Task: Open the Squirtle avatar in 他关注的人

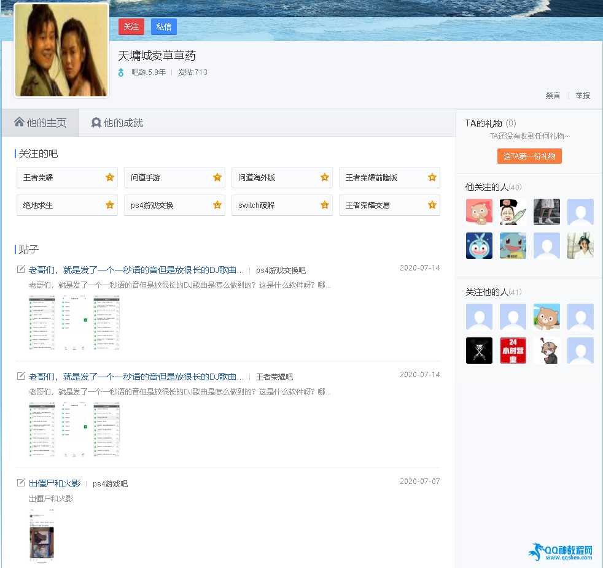Action: point(513,246)
